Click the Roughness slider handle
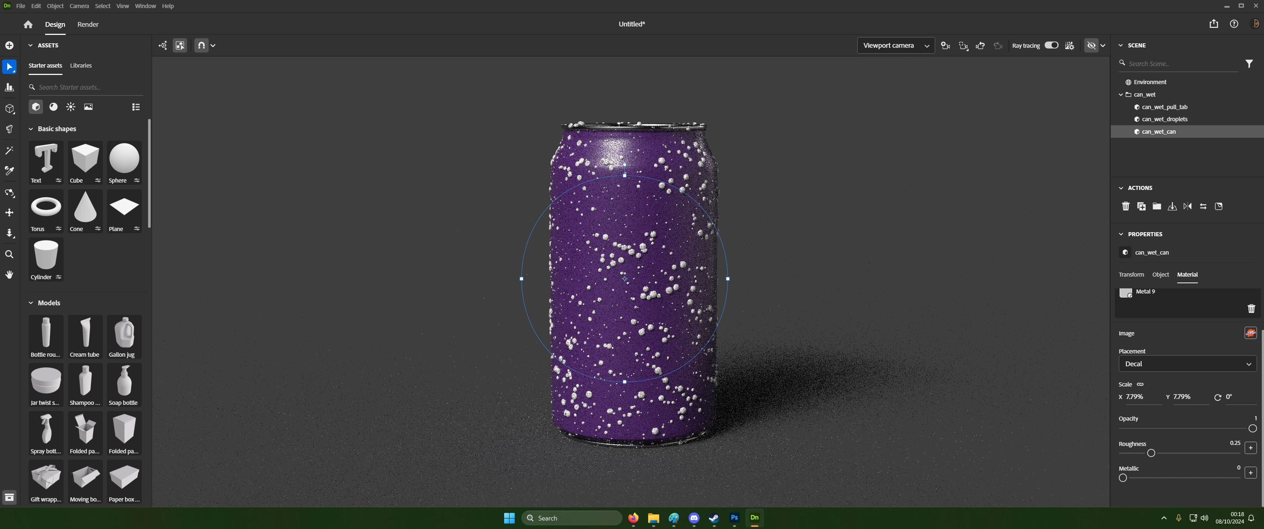This screenshot has height=529, width=1264. tap(1151, 453)
